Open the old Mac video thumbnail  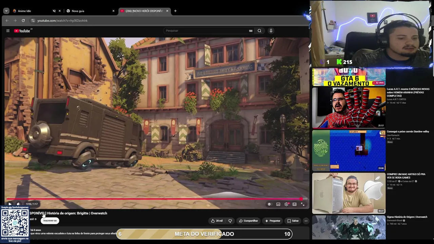[349, 193]
